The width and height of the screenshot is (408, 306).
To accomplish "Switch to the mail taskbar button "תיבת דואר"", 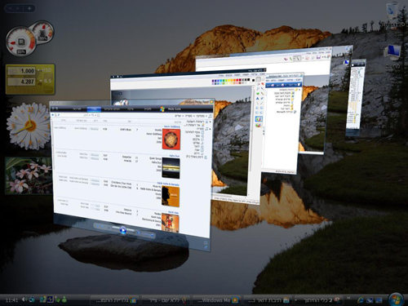I will tap(268, 300).
